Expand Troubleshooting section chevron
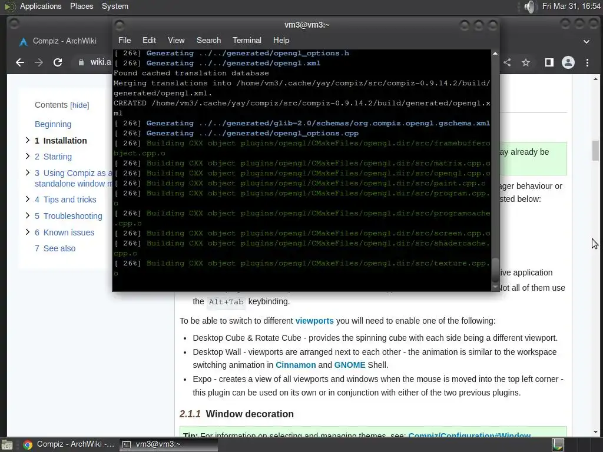 [27, 215]
